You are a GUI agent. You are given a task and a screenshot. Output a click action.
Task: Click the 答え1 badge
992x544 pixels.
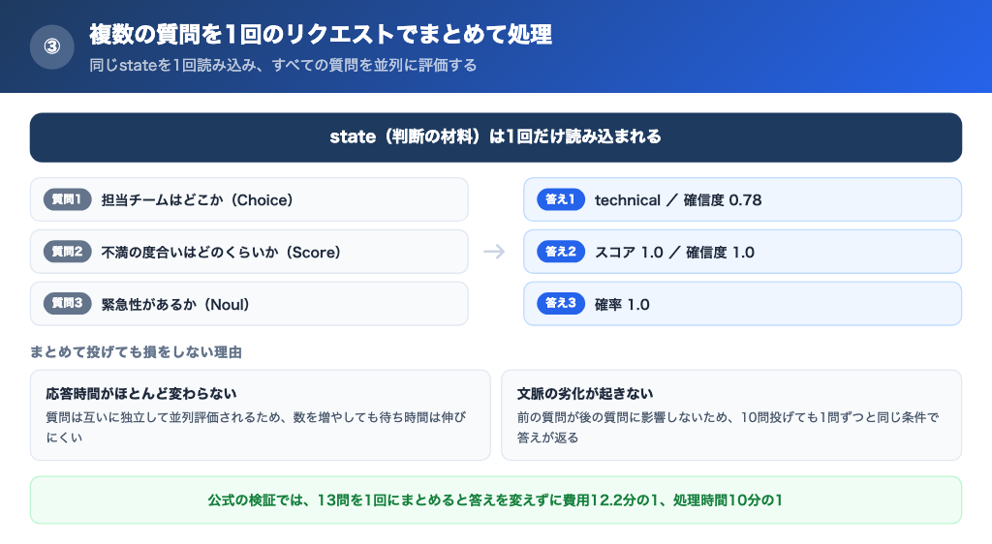tap(561, 199)
